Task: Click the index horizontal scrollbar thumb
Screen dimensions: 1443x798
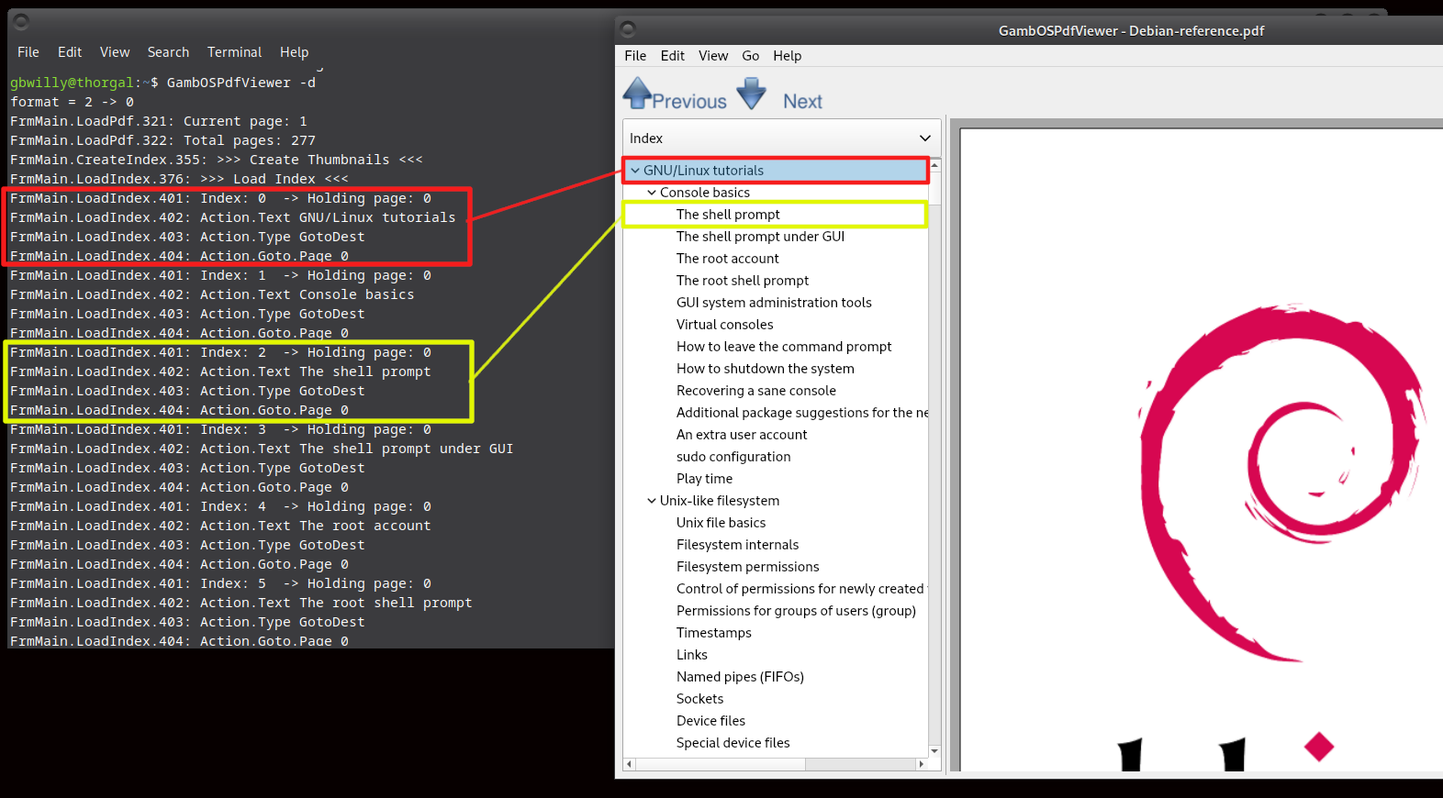Action: (x=720, y=764)
